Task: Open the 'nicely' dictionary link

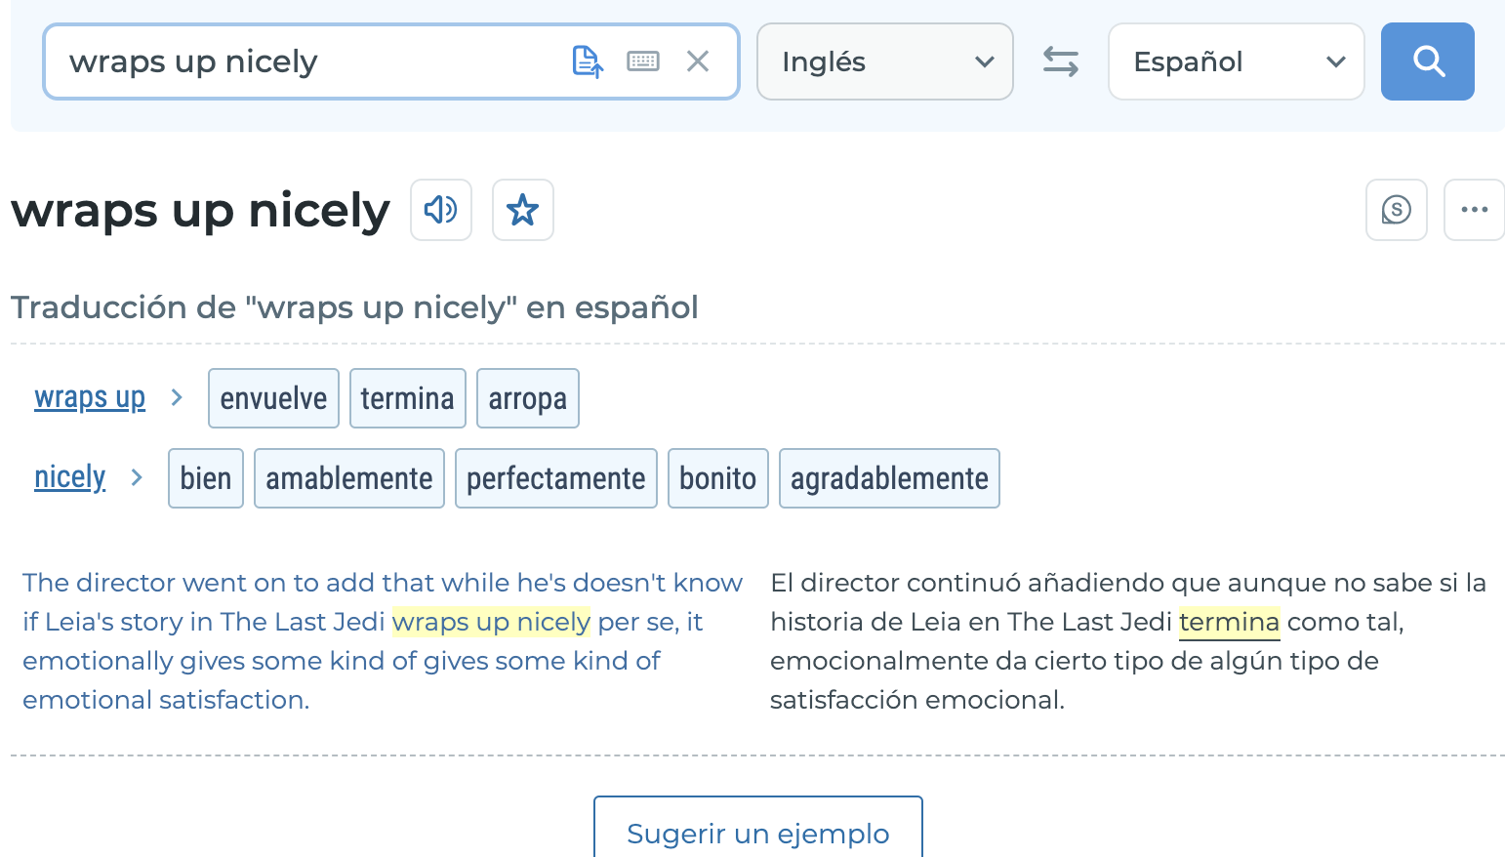Action: click(69, 477)
